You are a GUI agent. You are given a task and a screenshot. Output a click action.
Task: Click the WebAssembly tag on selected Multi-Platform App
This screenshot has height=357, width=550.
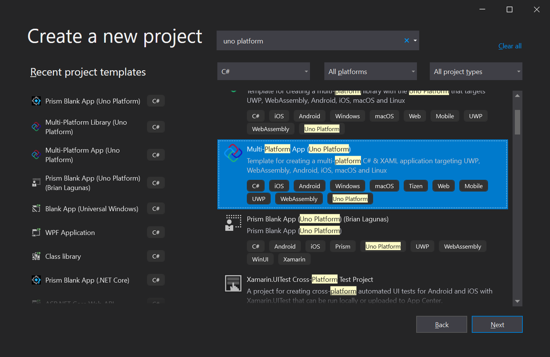(x=299, y=199)
